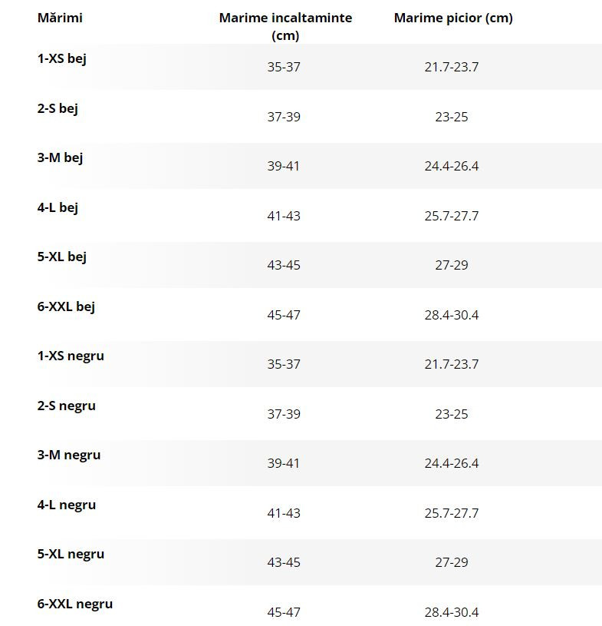
Task: Select the 5-XL bej size label
Action: [x=62, y=257]
